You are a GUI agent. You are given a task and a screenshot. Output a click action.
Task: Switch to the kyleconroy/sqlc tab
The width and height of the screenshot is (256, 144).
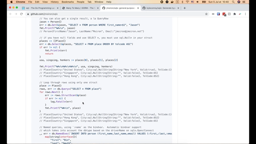click(161, 8)
